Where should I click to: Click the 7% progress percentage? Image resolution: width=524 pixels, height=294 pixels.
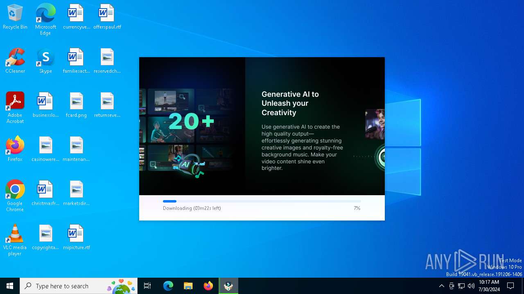357,208
